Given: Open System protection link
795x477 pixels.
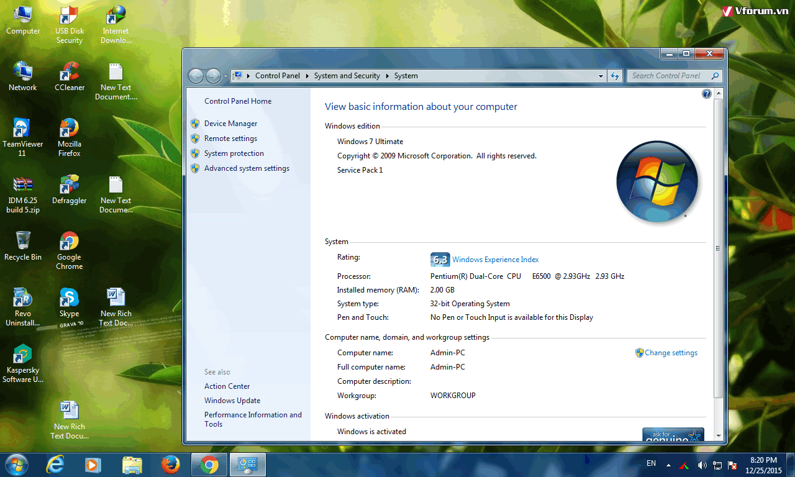Looking at the screenshot, I should (x=234, y=153).
